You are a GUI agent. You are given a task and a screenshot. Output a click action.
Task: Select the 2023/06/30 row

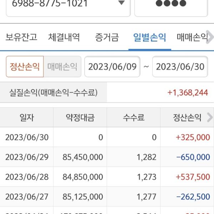27,137
